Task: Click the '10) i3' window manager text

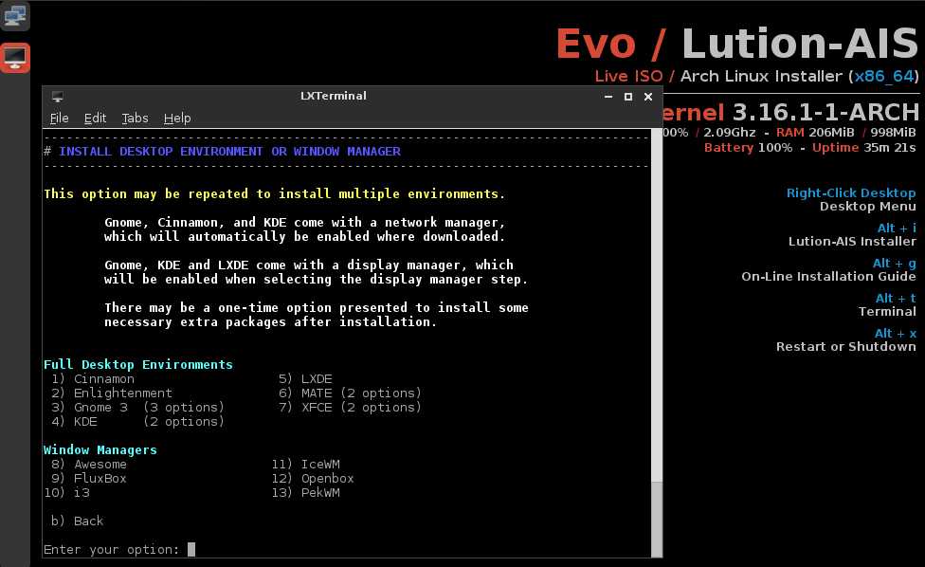Action: coord(66,493)
